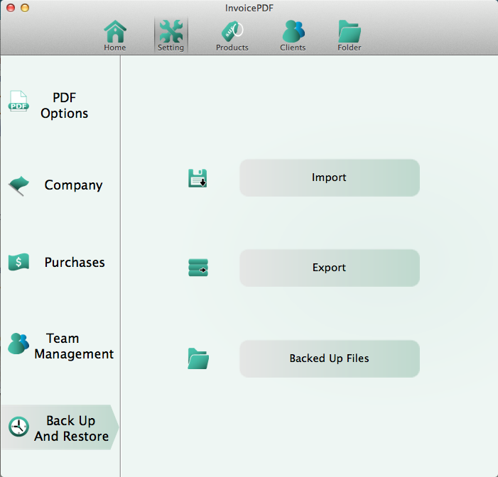This screenshot has height=477, width=498.
Task: Click the Setting label in toolbar
Action: (x=171, y=48)
